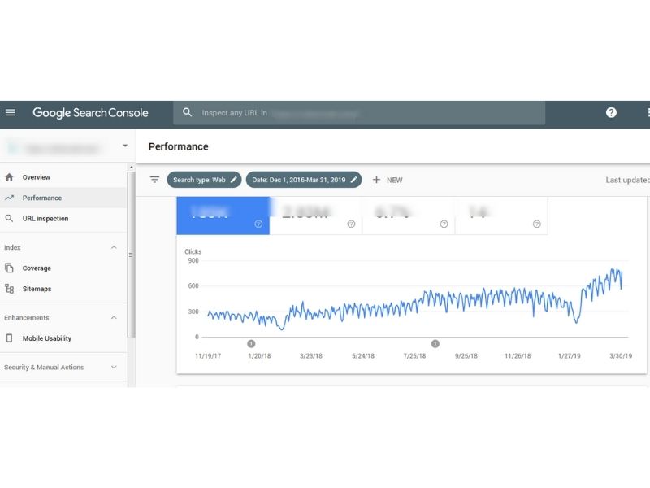
Task: Toggle the average CTR metric card
Action: [409, 216]
